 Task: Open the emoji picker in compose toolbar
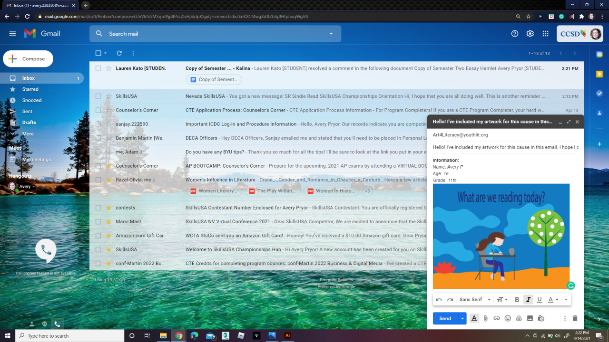508,318
